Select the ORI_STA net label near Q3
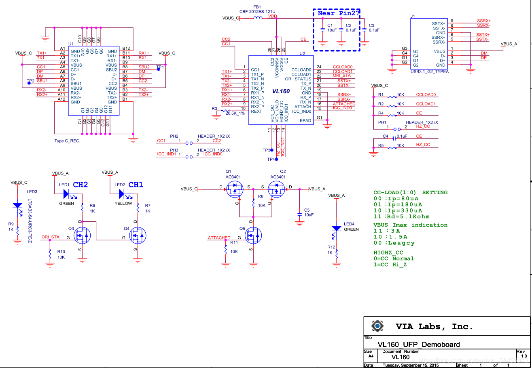Viewport: 532px width, 368px height. pyautogui.click(x=51, y=238)
